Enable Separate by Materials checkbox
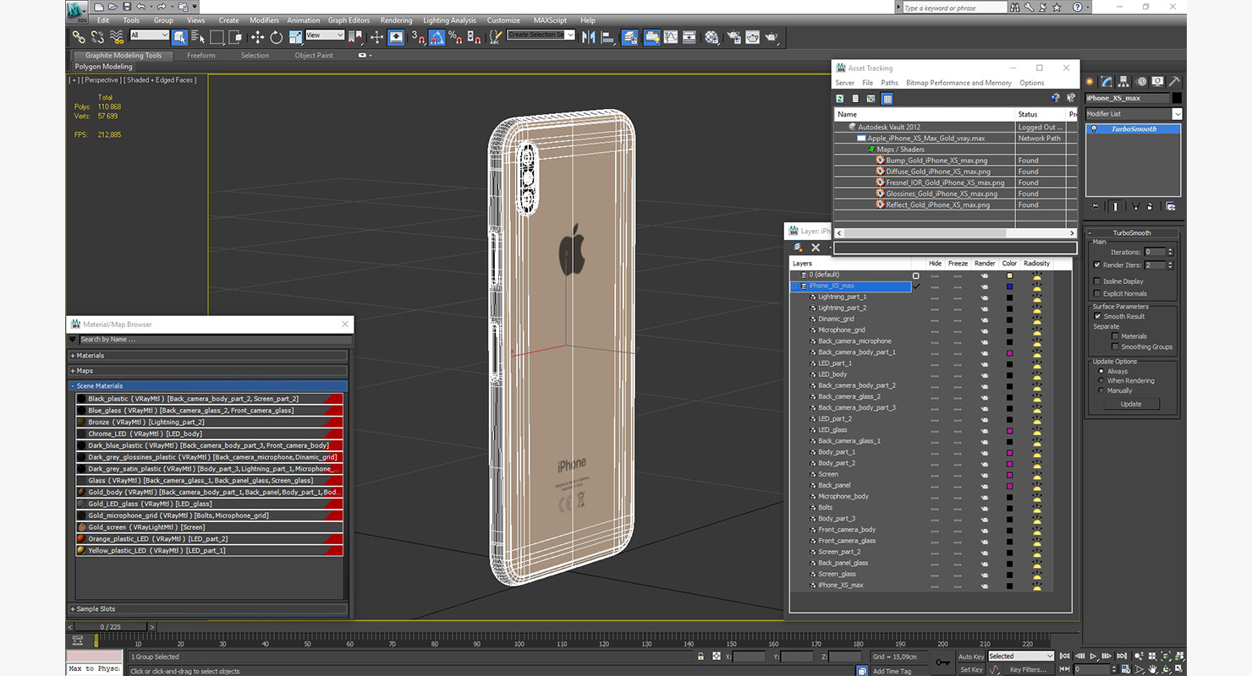 1115,336
